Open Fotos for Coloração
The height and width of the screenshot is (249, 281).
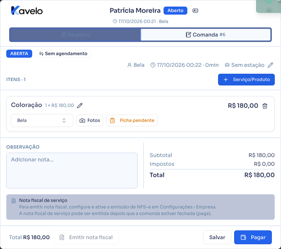(x=90, y=120)
